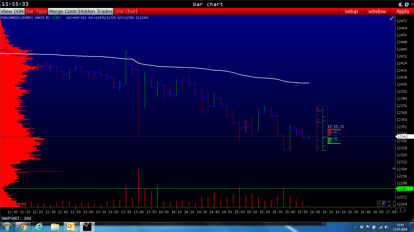The height and width of the screenshot is (232, 414).
Task: Click the 15:55:33 clock in title bar
Action: (x=15, y=4)
